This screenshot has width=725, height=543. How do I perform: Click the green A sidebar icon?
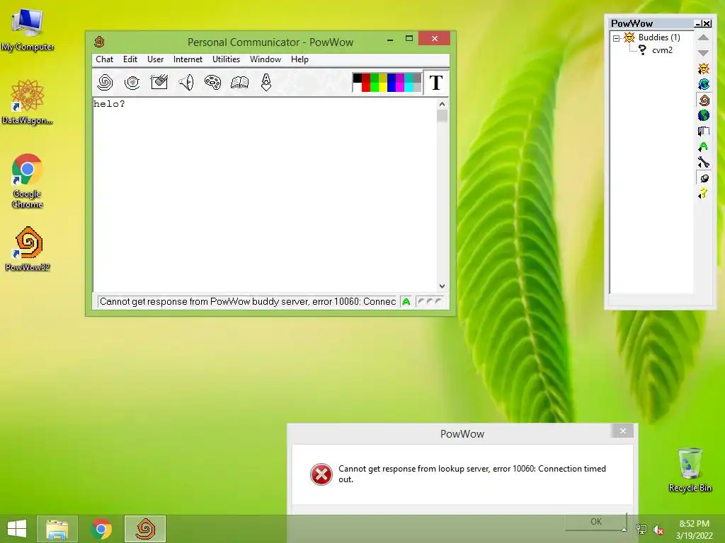704,147
